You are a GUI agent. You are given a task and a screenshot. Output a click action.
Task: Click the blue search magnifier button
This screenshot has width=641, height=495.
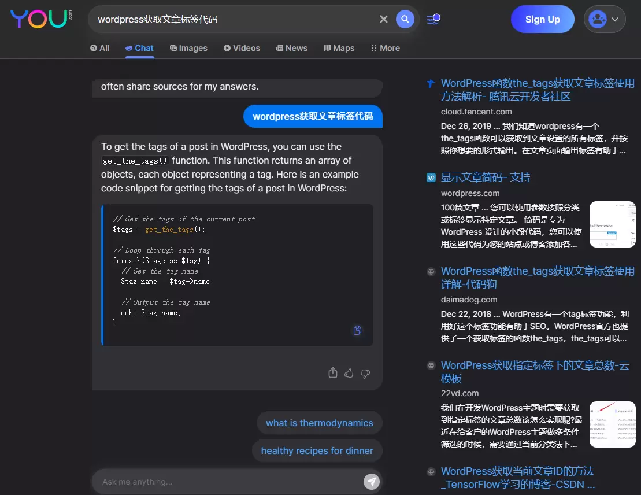coord(405,19)
